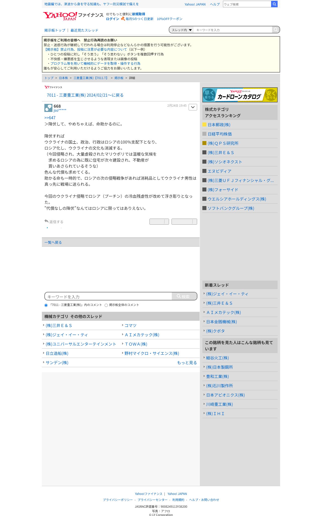Click the 地震編では、津波から身を守る知識も notice link

click(92, 4)
